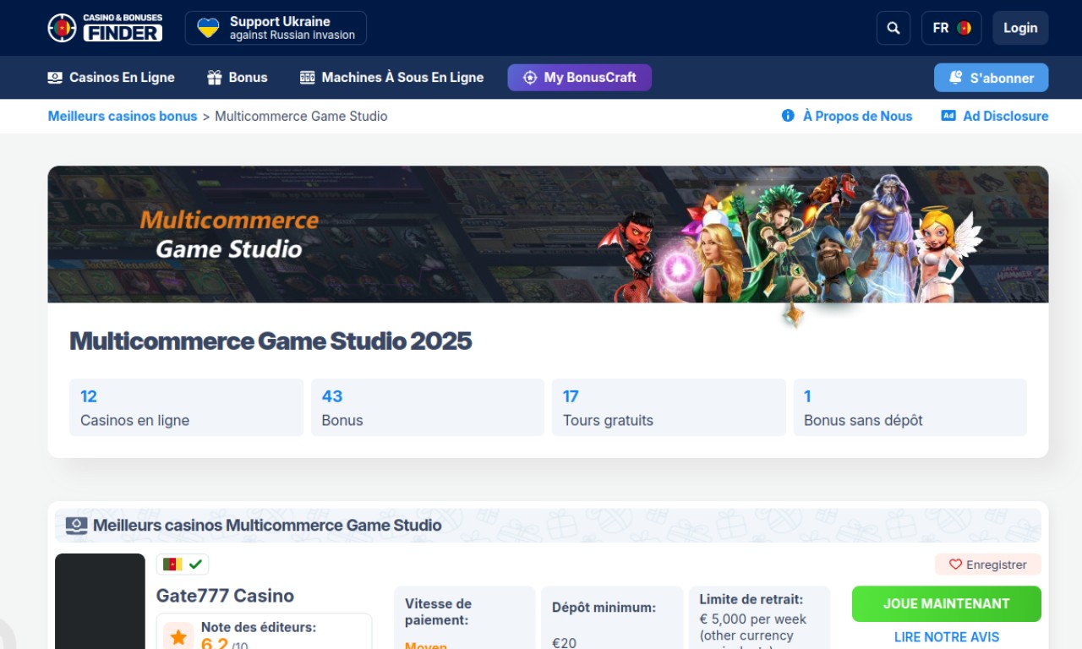
Task: Toggle Enregistrer to save Gate777 Casino
Action: point(988,564)
